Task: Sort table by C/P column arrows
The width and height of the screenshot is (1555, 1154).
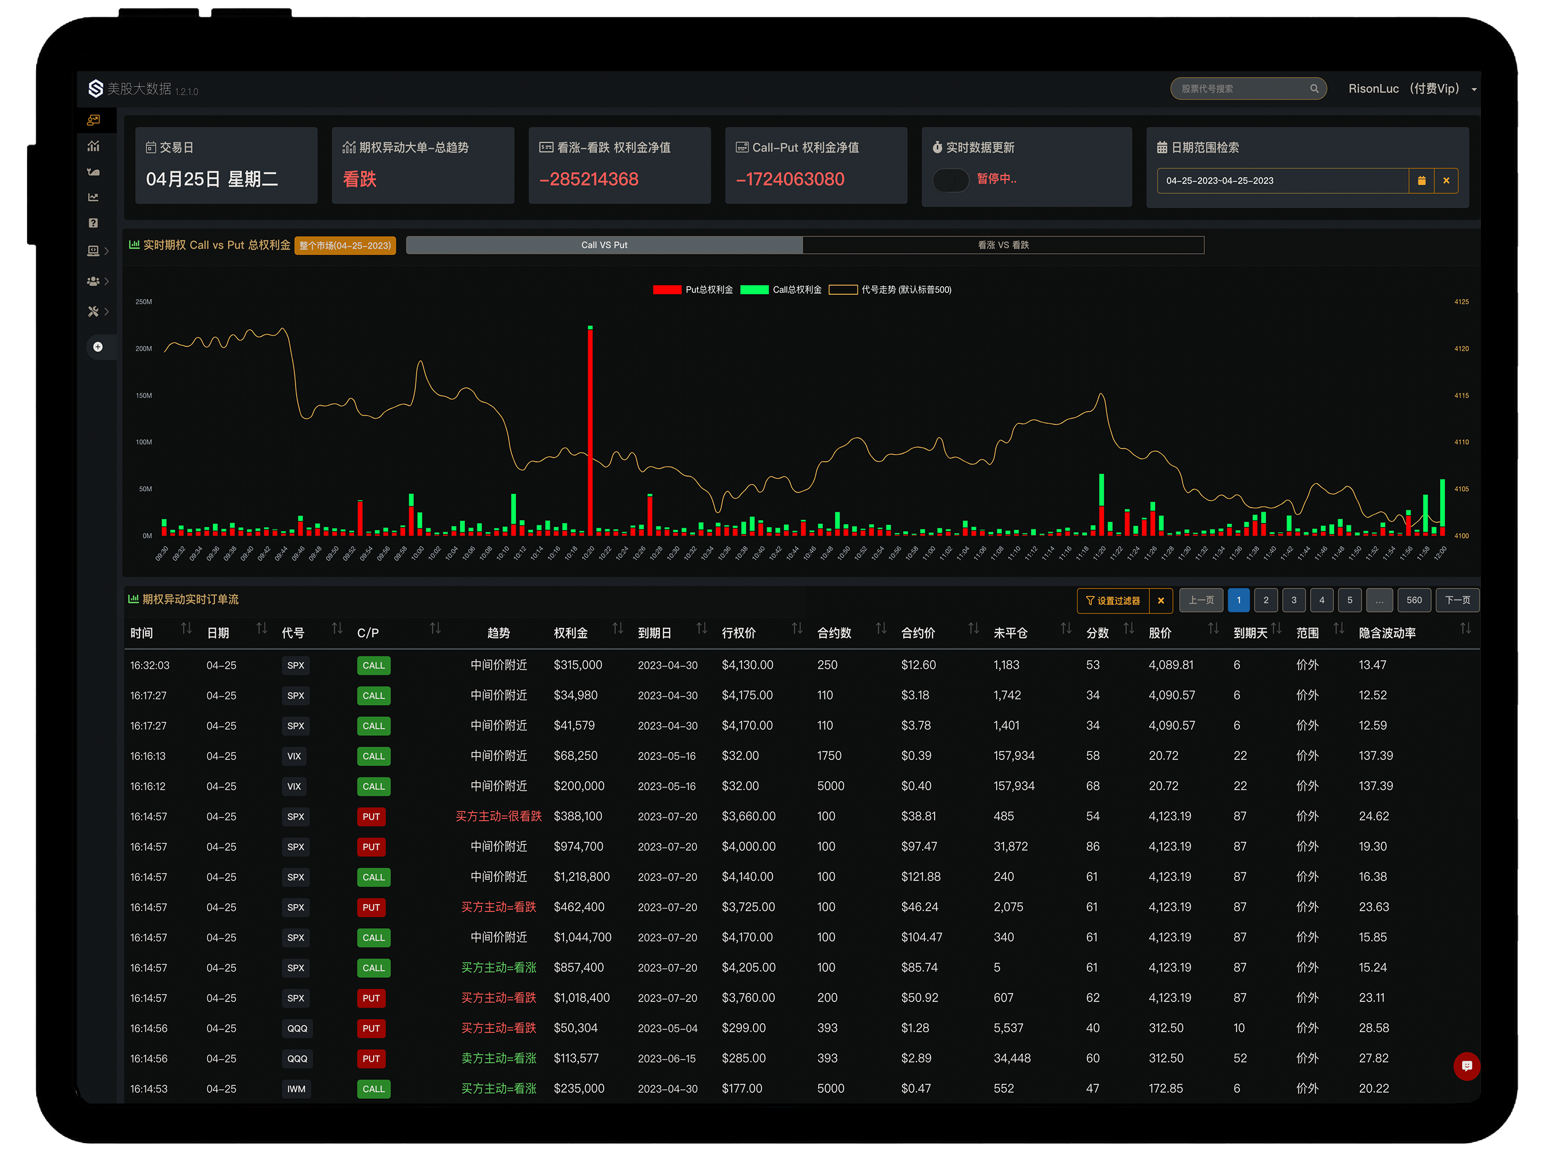Action: tap(436, 629)
